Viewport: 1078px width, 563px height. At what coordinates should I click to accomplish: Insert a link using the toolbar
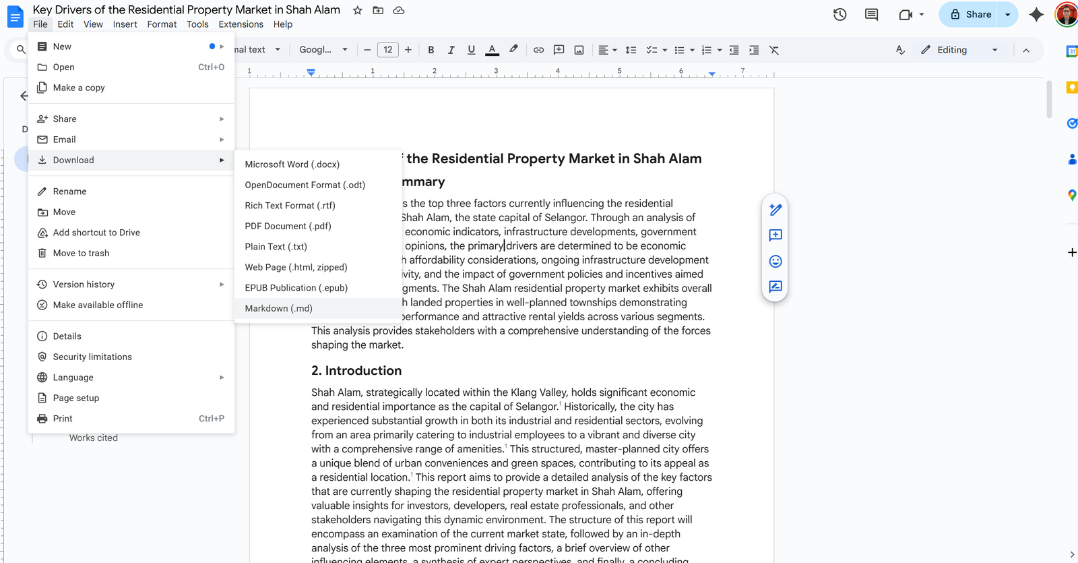539,50
